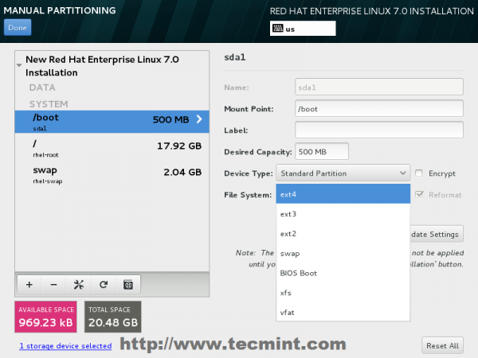Click the reload storage configuration icon
The image size is (478, 358).
tap(104, 285)
